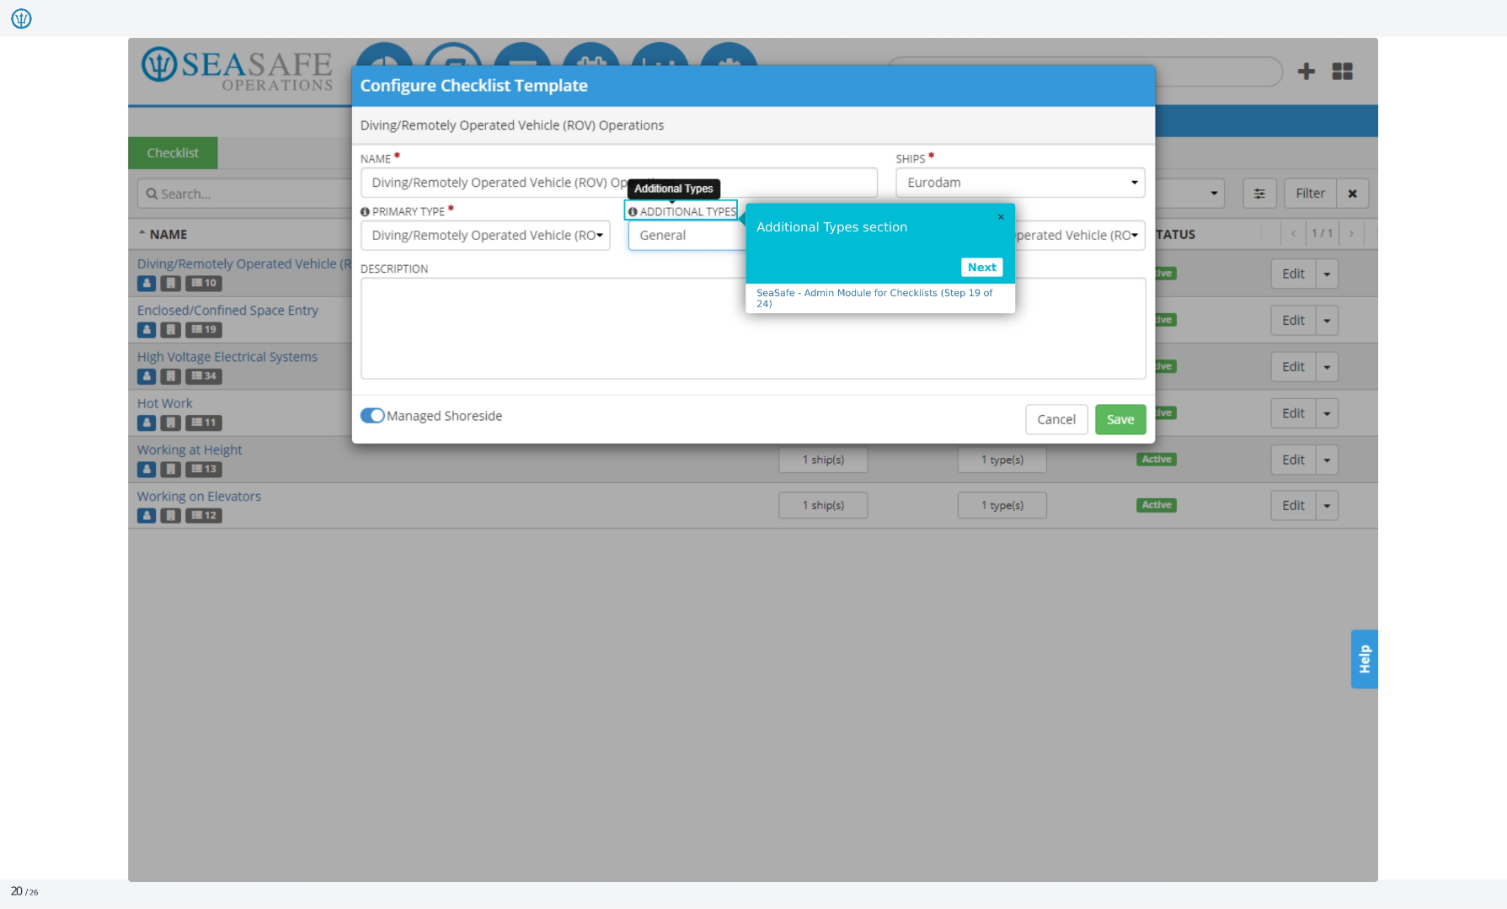The height and width of the screenshot is (909, 1507).
Task: Click 1 ship(s) for Working at Height
Action: [823, 460]
